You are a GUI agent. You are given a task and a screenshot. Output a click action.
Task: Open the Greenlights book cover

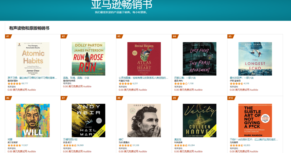144,121
